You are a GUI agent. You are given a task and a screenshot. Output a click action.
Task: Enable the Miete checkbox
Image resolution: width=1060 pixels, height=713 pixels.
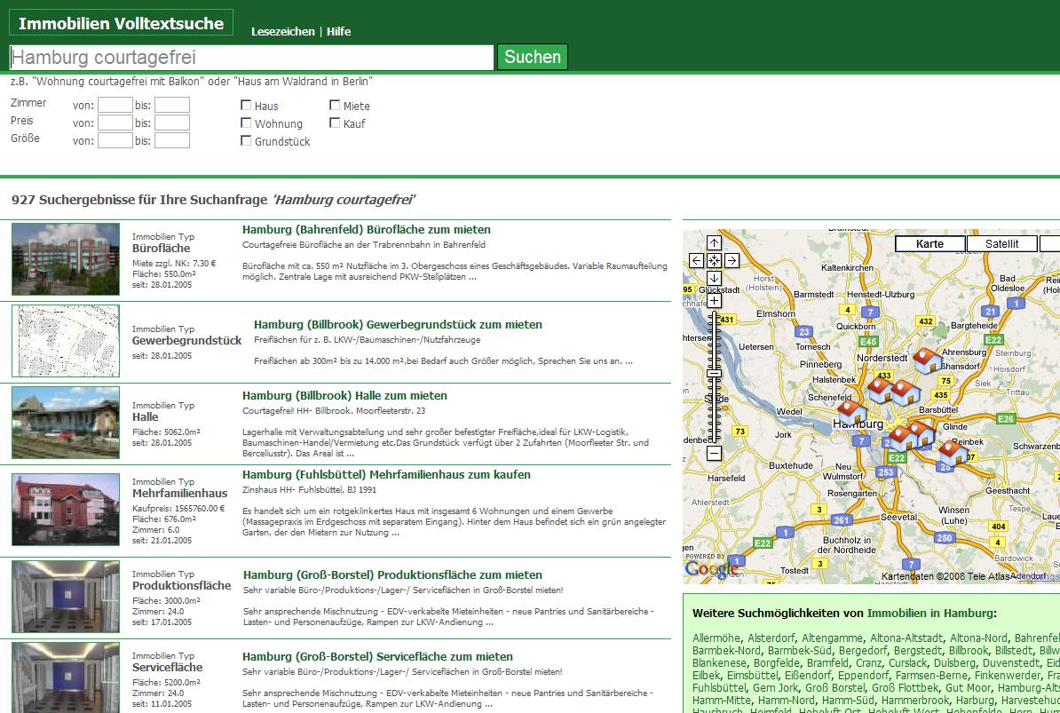click(335, 105)
